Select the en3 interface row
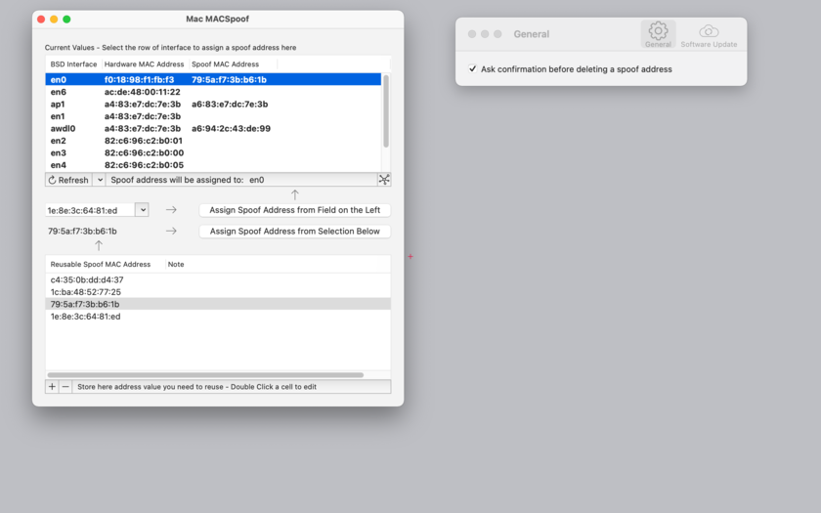 (213, 152)
